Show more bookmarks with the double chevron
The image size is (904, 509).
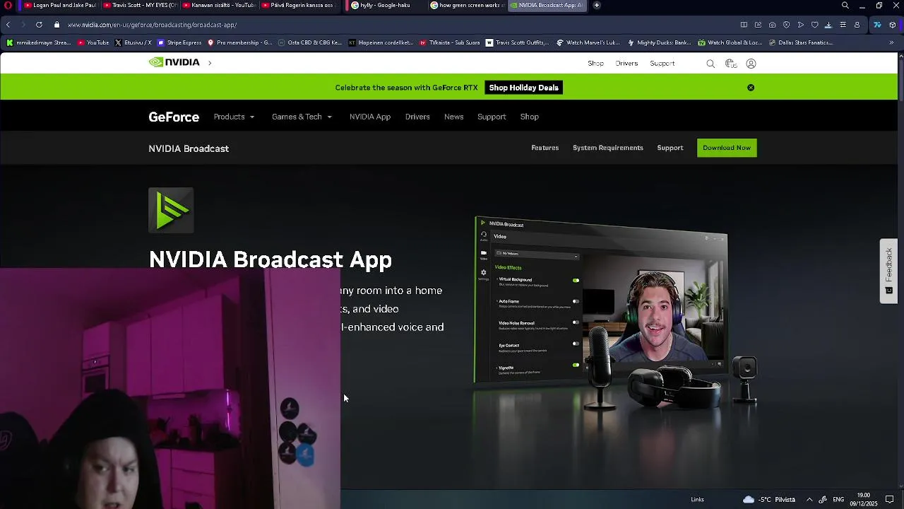[x=891, y=42]
